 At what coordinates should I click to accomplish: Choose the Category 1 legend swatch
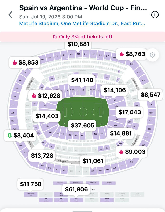60,183
